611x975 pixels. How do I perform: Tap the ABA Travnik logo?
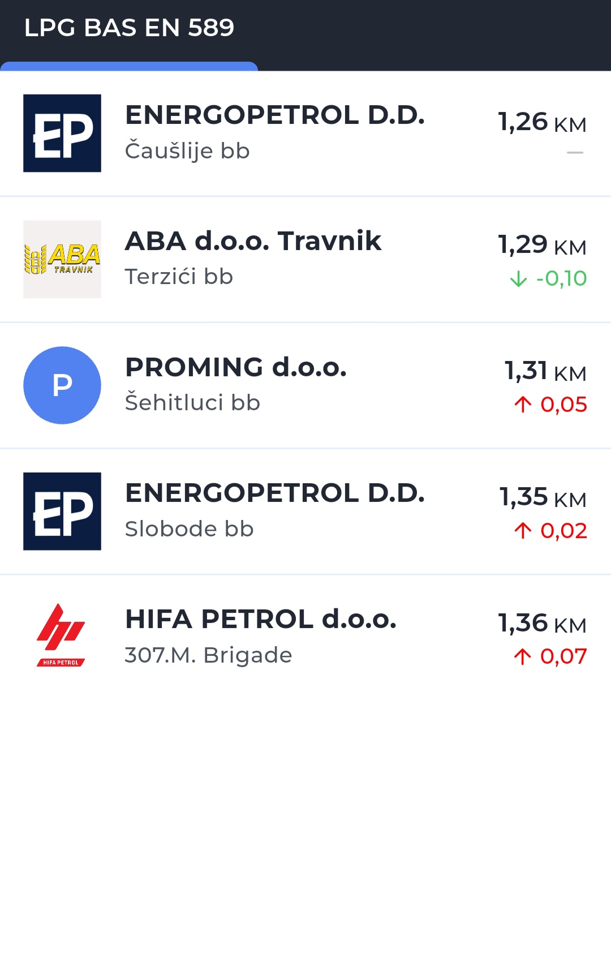click(62, 259)
